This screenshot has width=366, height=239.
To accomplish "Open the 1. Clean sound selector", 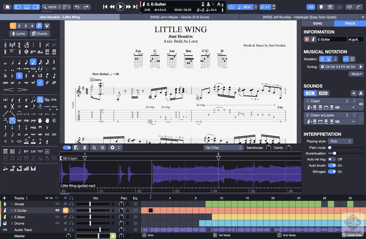I will coord(327,101).
